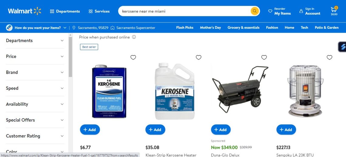Click the floating blue S extension icon
The image size is (346, 157).
[342, 47]
